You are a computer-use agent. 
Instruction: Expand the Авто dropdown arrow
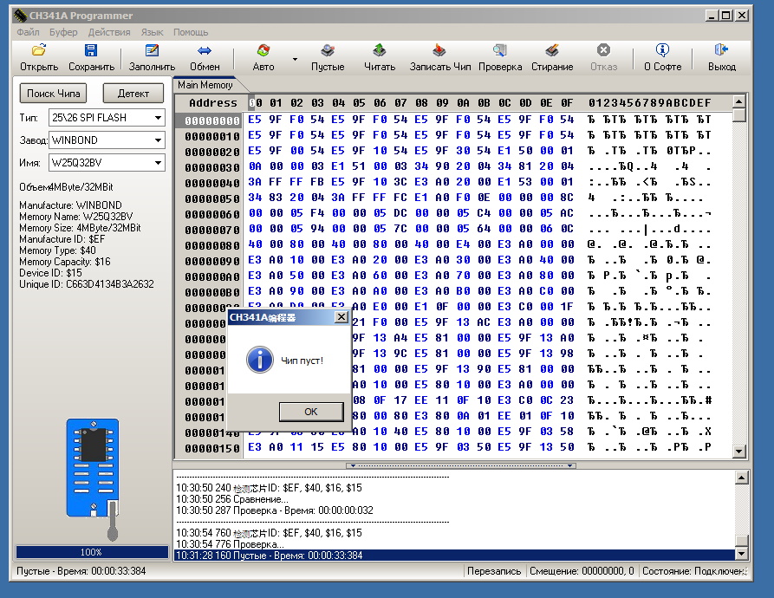(x=295, y=60)
